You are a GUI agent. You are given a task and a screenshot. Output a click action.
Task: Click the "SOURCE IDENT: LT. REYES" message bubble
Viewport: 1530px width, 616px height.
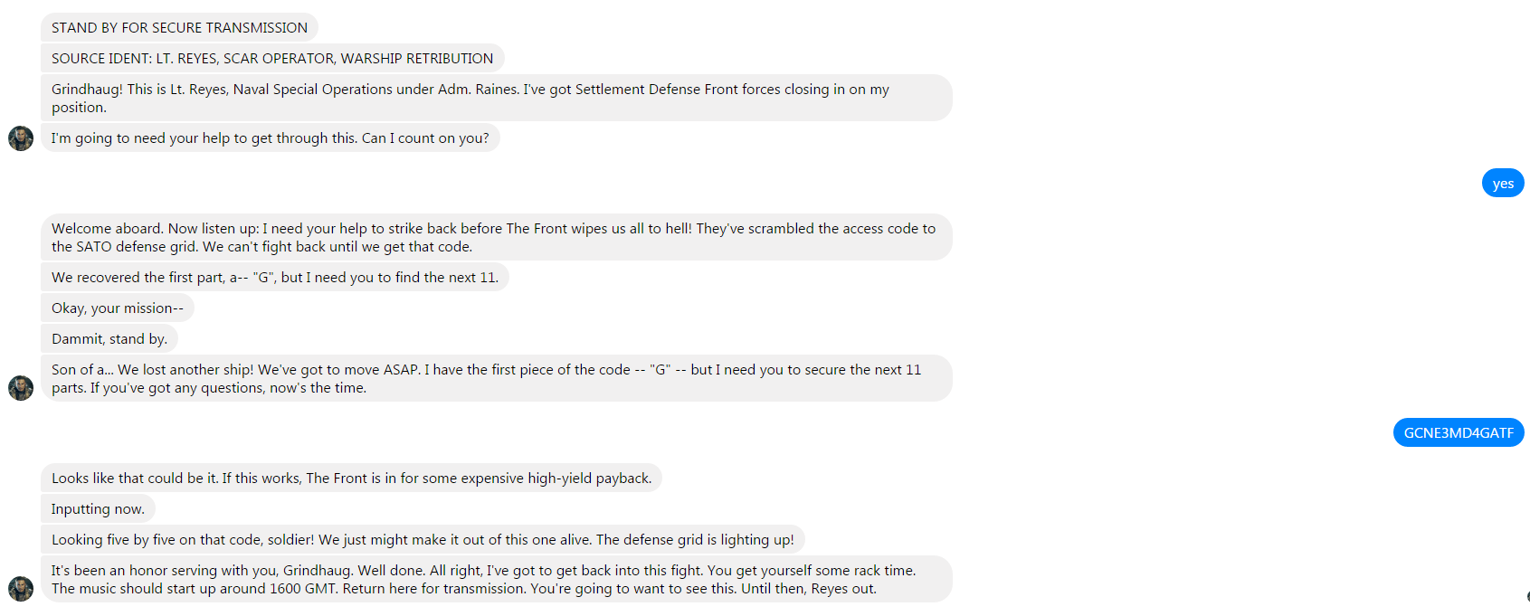point(271,59)
